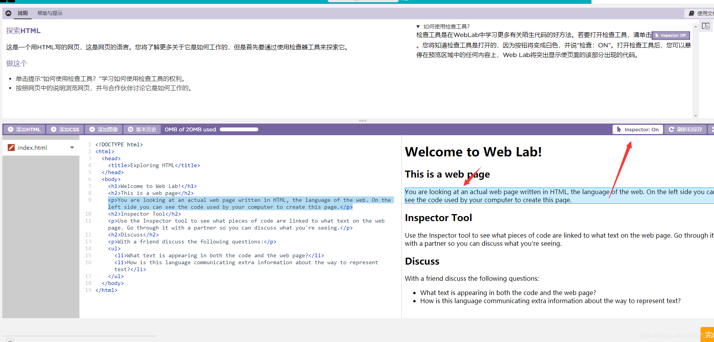Click the Inspector: Off image in the hint
Image resolution: width=714 pixels, height=342 pixels.
click(670, 35)
